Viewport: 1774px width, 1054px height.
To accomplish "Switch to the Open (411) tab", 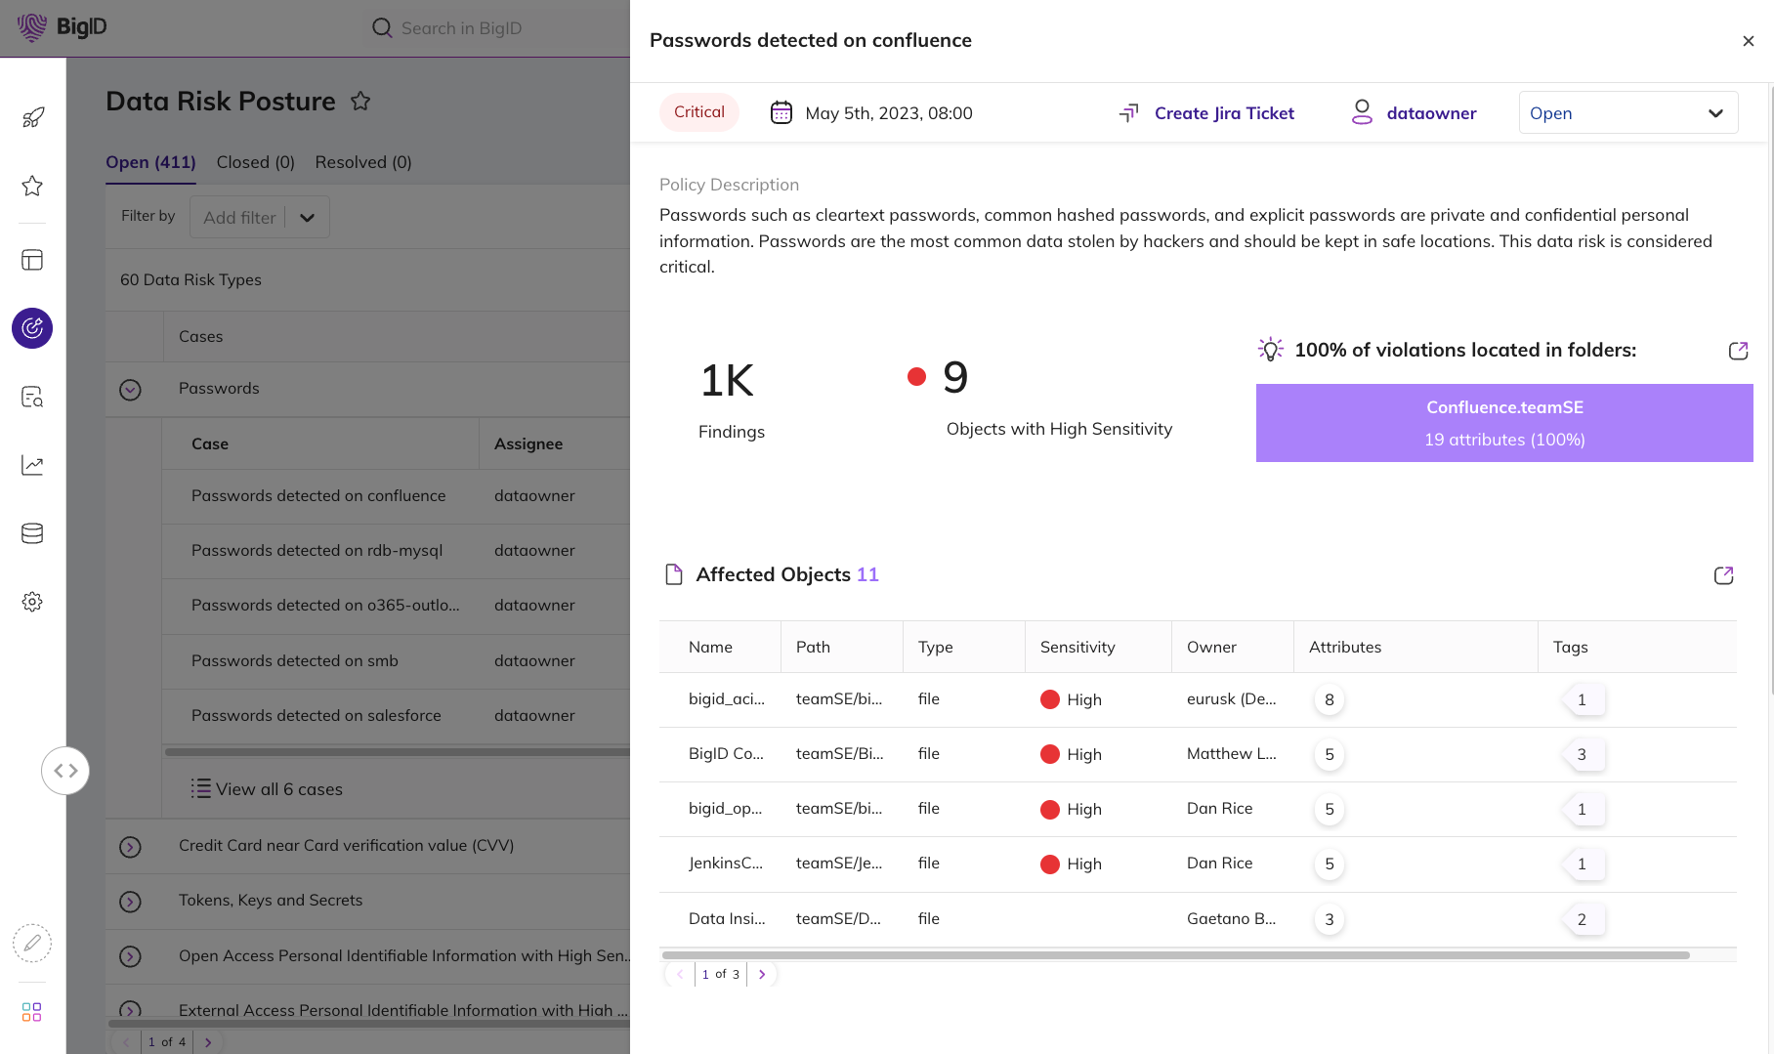I will pos(150,162).
